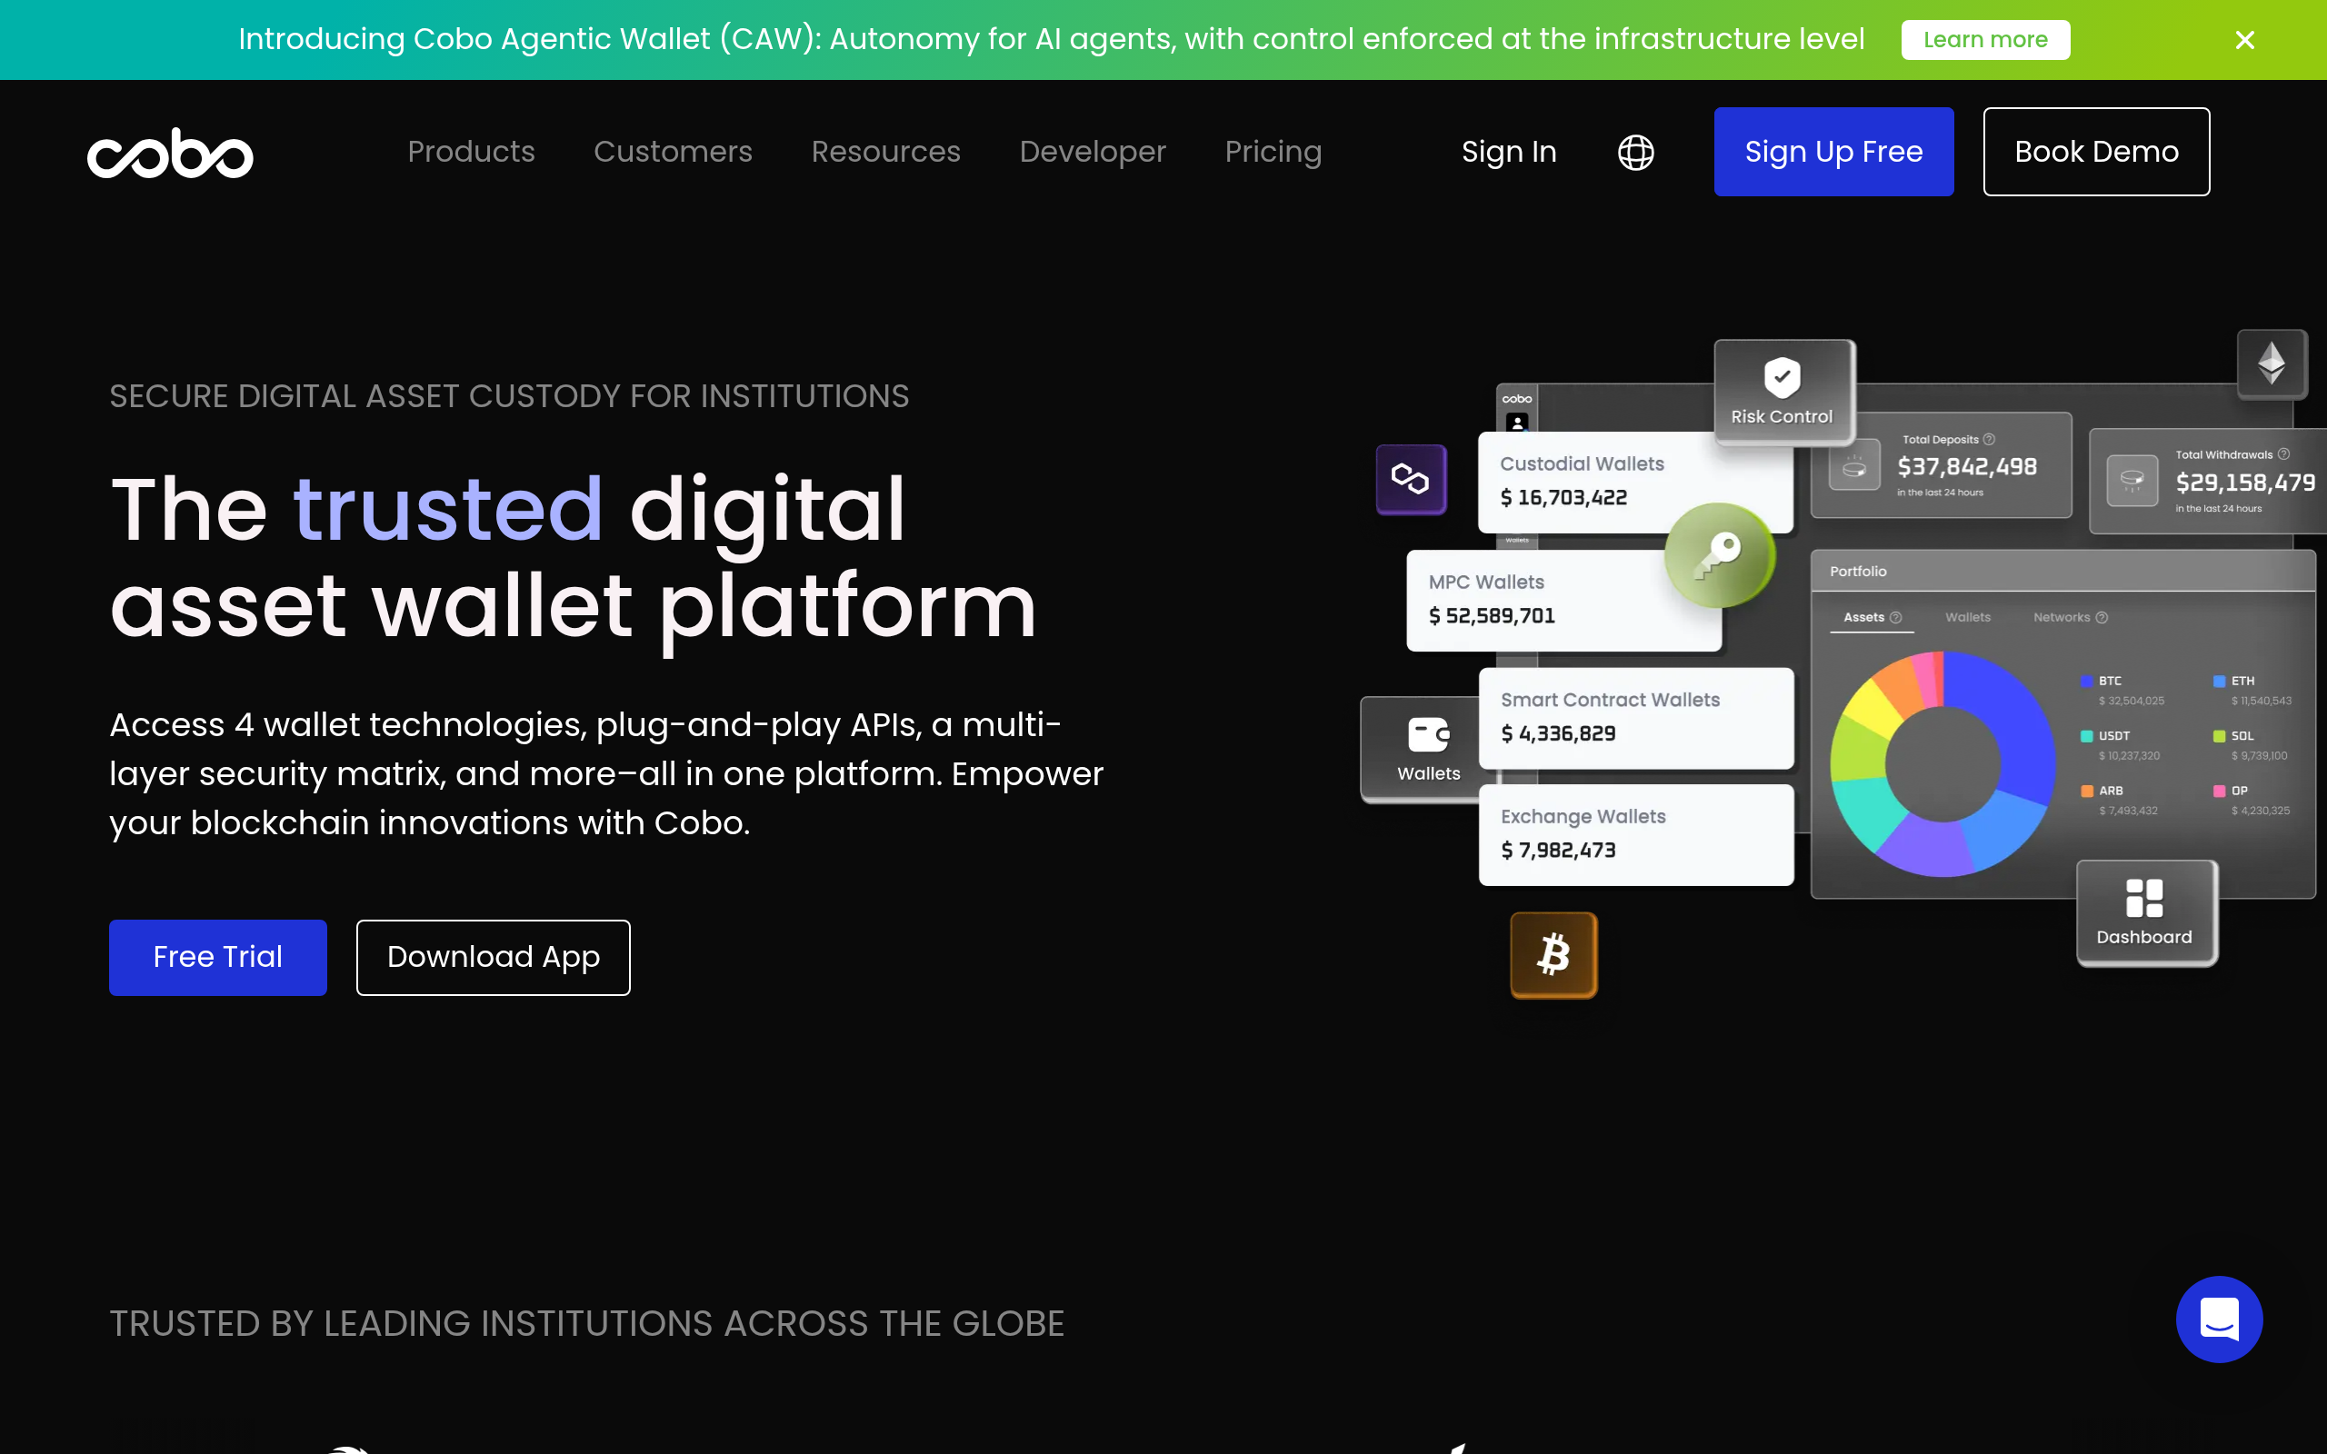Open the Resources menu
This screenshot has height=1454, width=2327.
tap(885, 152)
